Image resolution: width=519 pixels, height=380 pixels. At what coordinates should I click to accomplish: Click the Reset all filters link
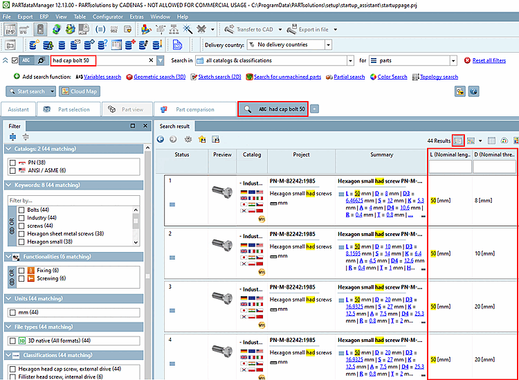pos(489,61)
